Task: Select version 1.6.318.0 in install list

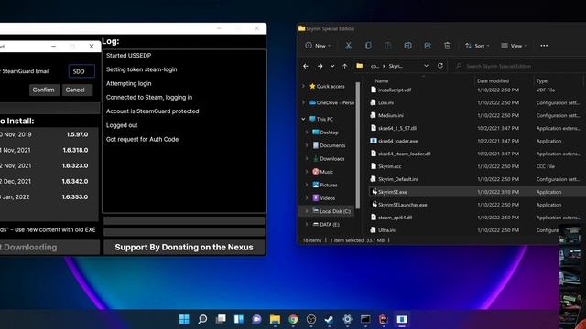Action: (49, 150)
